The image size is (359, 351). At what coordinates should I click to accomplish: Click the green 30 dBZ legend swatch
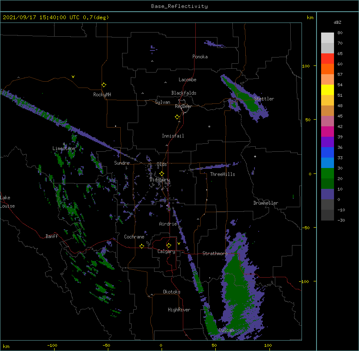[327, 173]
